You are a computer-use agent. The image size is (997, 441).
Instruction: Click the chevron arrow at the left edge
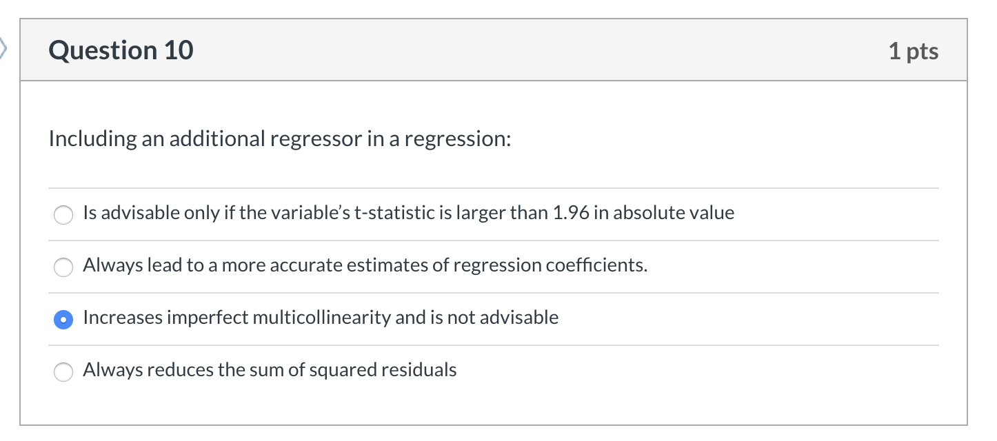(x=4, y=50)
